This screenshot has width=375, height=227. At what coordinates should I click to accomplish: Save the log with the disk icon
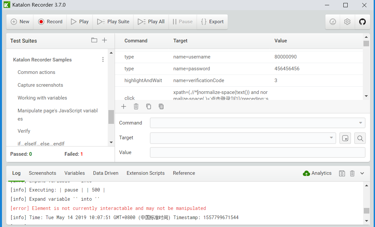[342, 173]
